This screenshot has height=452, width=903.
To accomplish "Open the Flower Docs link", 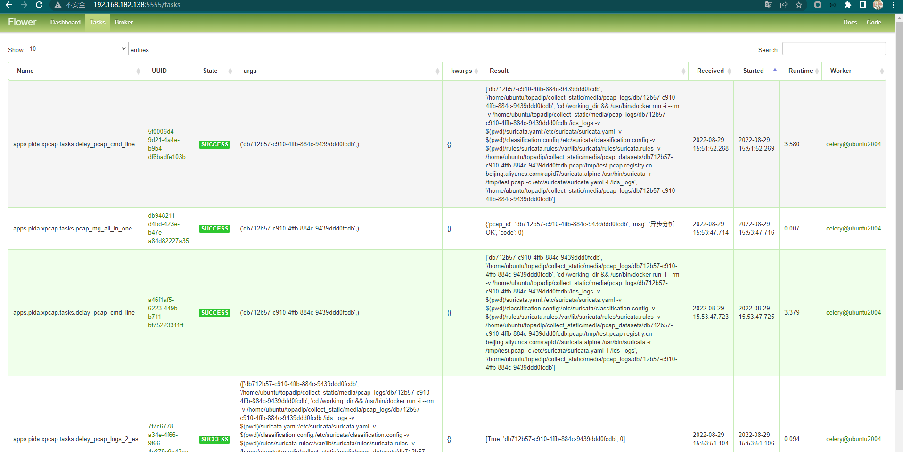I will 850,22.
